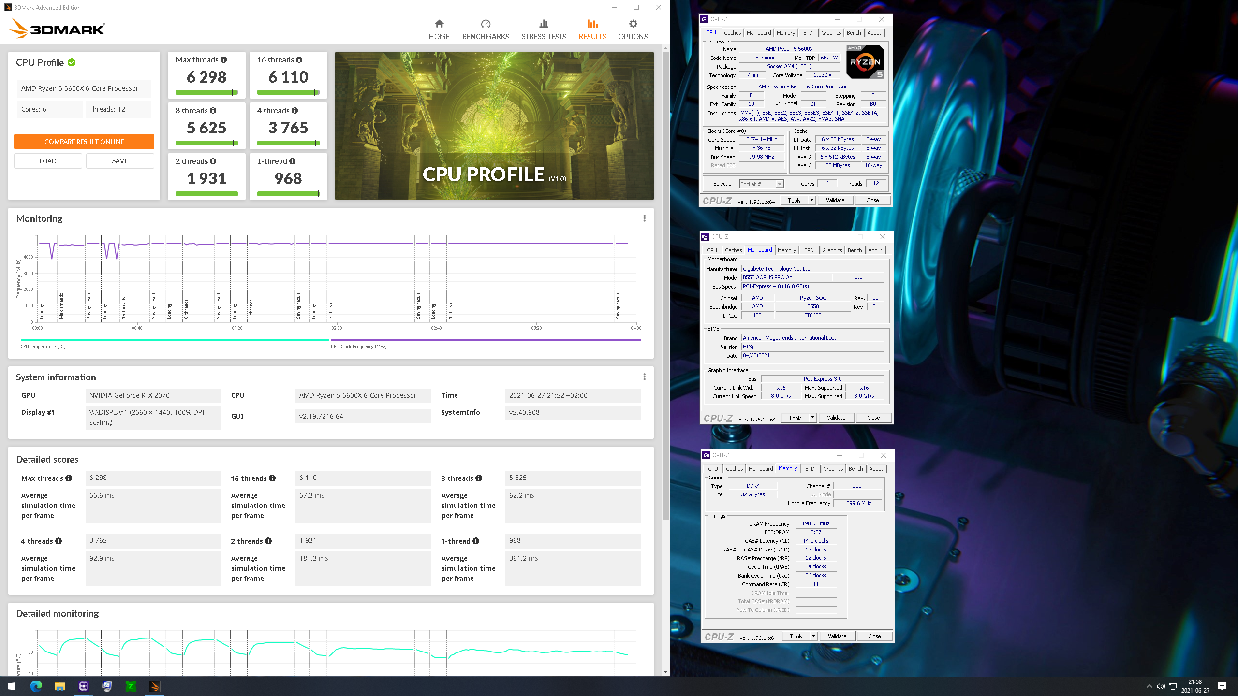Show info for 1-thread score card
The height and width of the screenshot is (696, 1238).
[292, 161]
